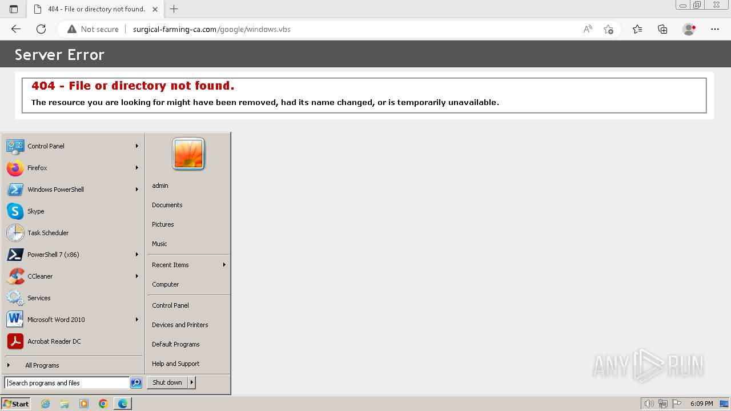The width and height of the screenshot is (731, 411).
Task: Expand Windows PowerShell submenu arrow
Action: tap(137, 190)
